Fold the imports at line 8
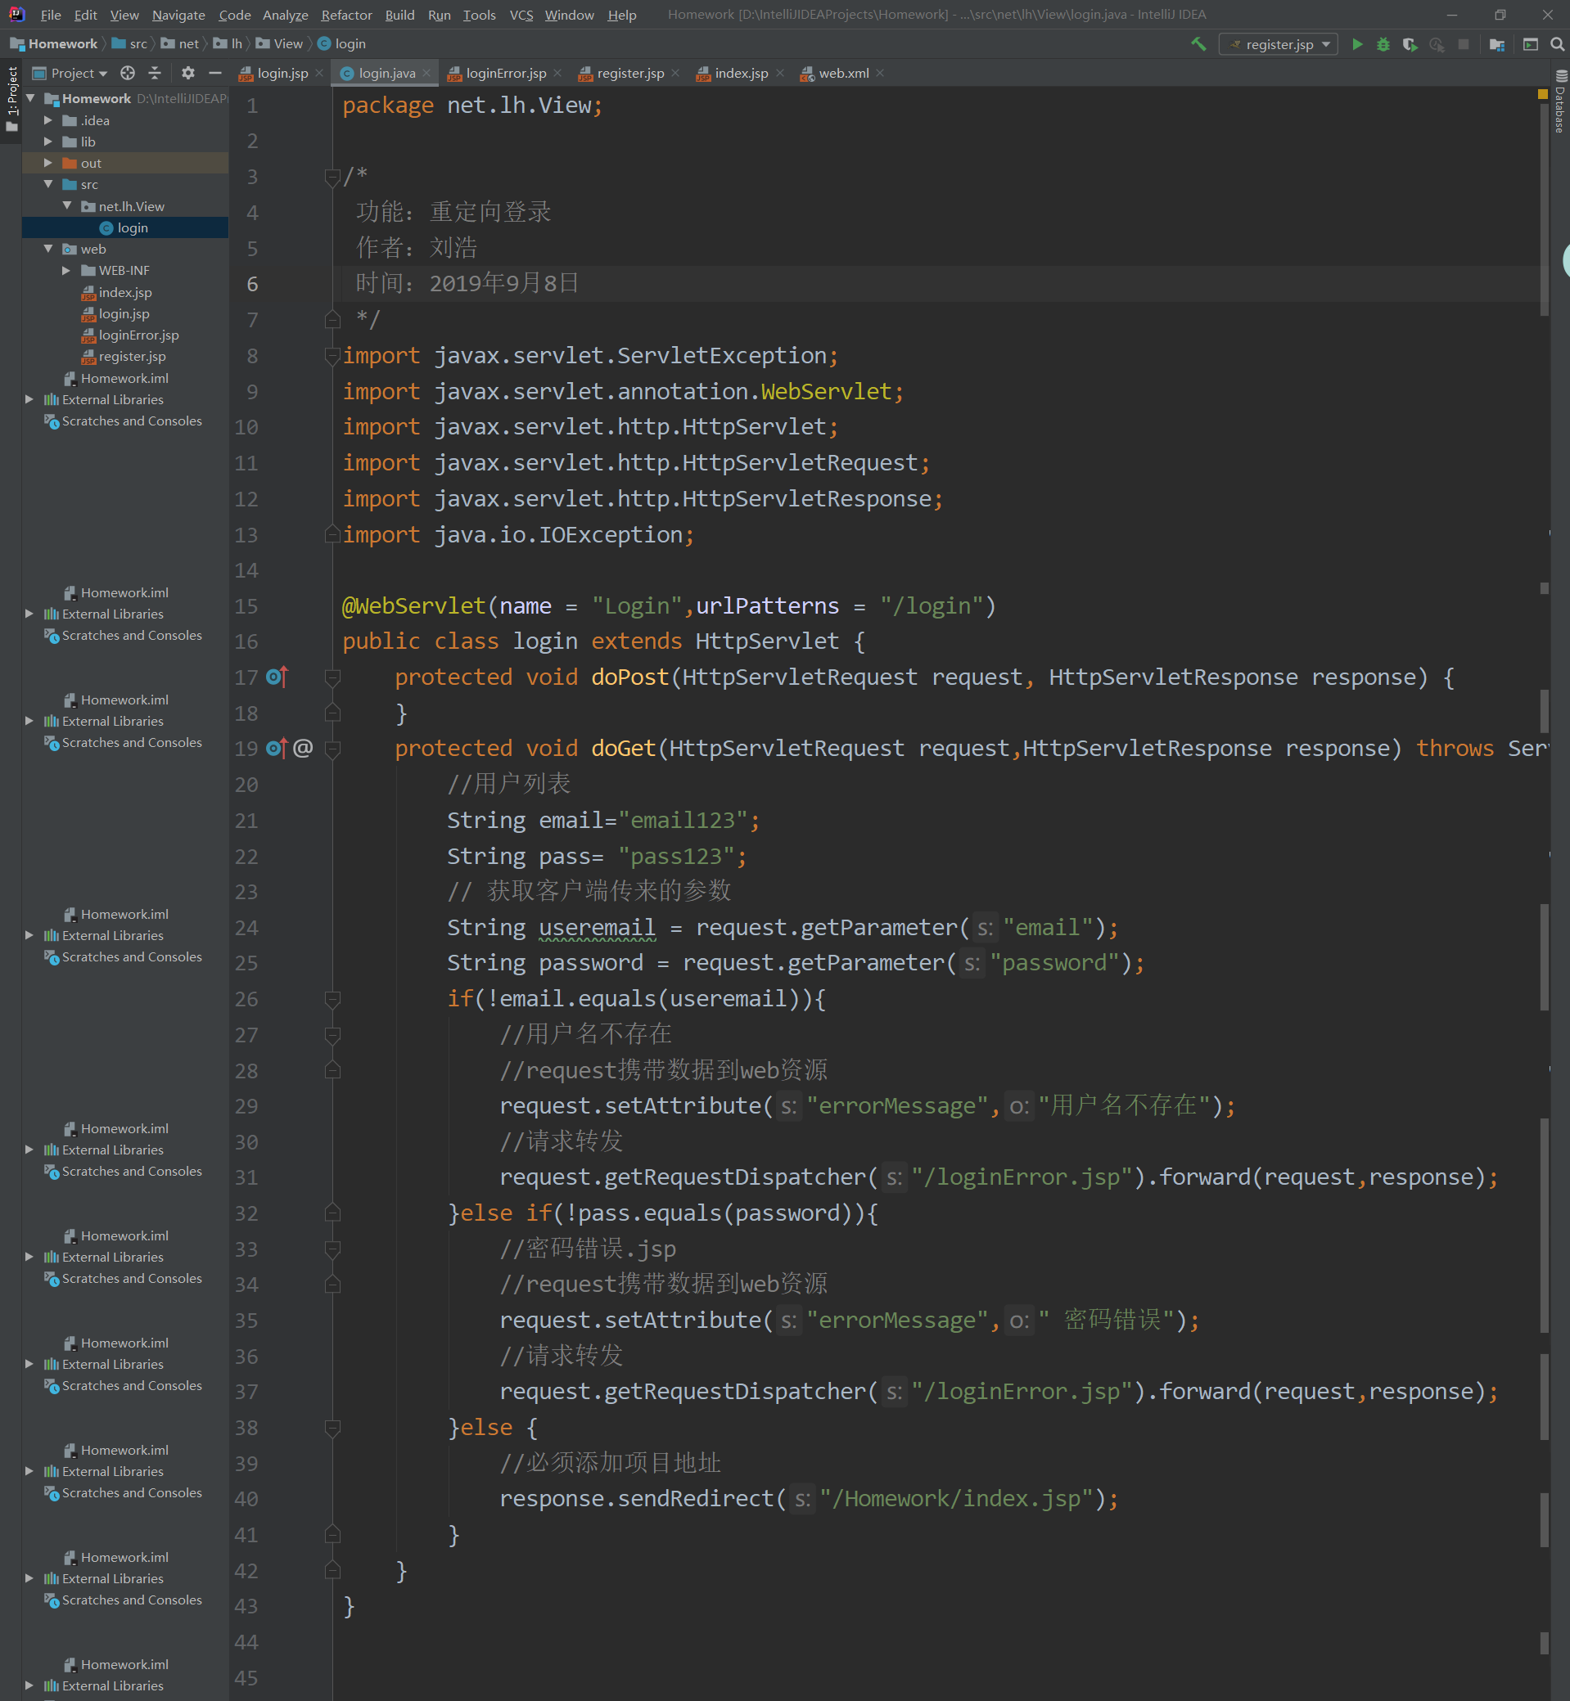 click(332, 356)
